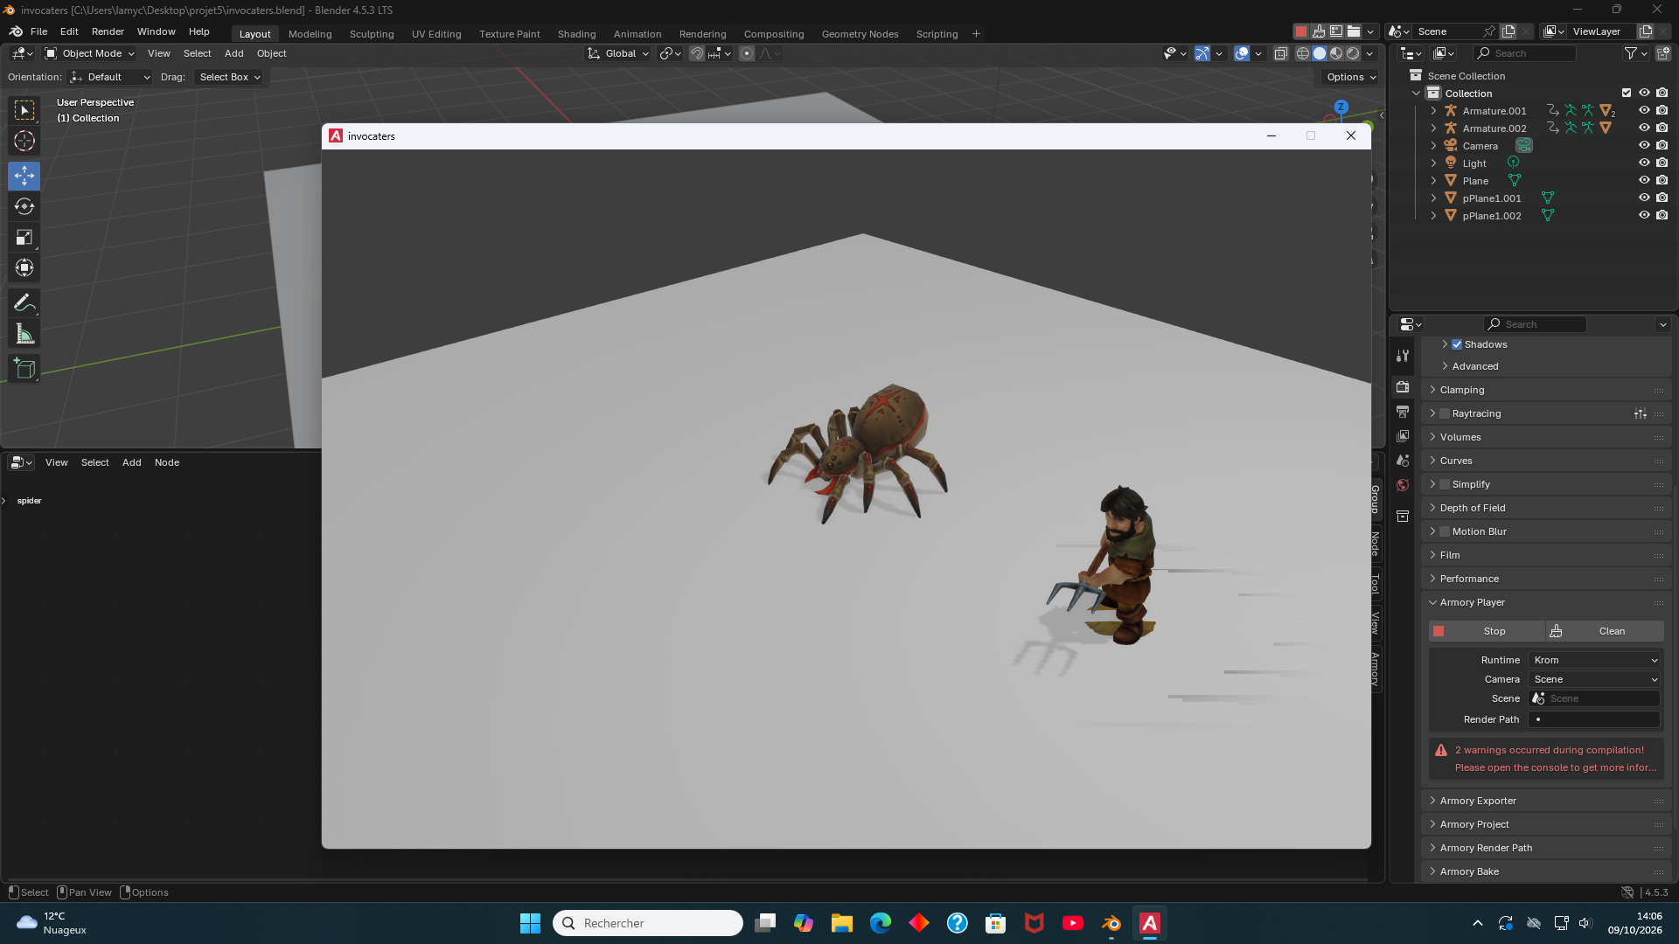Click the outliner Search field
The height and width of the screenshot is (944, 1679).
tap(1525, 53)
